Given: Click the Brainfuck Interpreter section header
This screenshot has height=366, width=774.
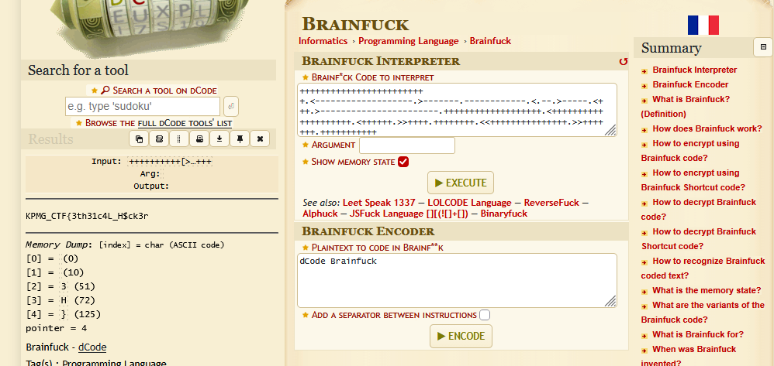Looking at the screenshot, I should [381, 61].
